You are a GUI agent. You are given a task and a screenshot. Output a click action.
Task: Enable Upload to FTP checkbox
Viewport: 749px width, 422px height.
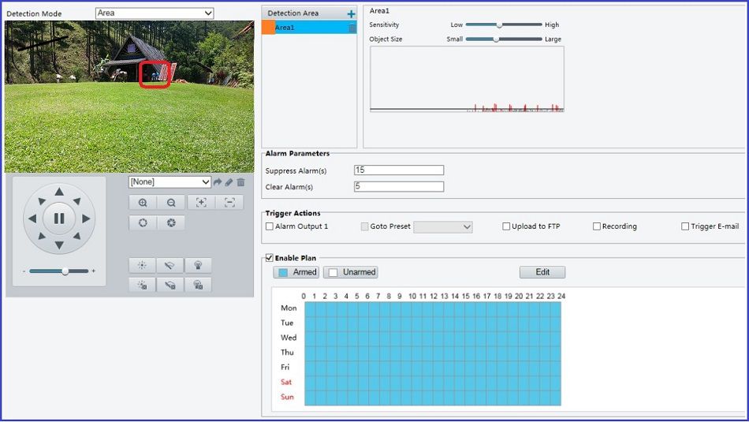[x=506, y=226]
